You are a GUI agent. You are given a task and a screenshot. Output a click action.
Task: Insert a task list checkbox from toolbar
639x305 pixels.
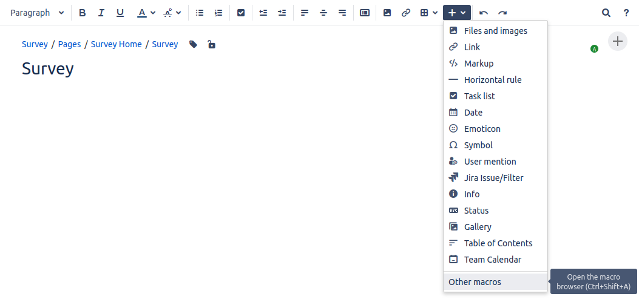pos(241,13)
